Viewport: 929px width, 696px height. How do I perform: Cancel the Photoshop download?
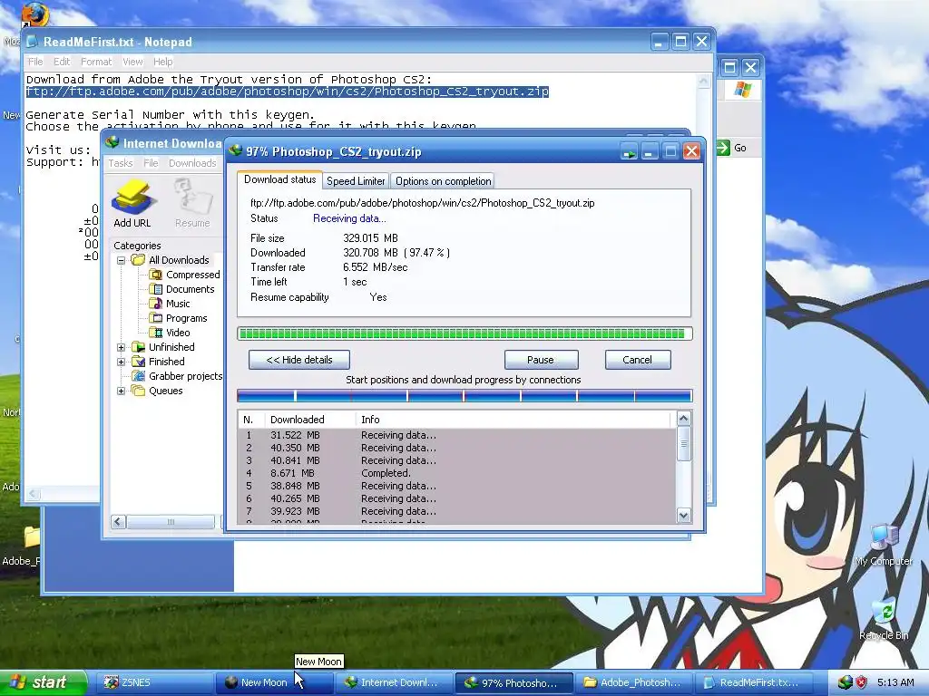638,360
